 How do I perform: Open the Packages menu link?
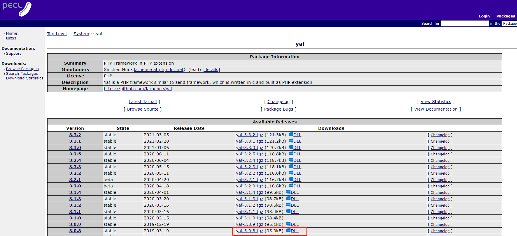coord(506,16)
